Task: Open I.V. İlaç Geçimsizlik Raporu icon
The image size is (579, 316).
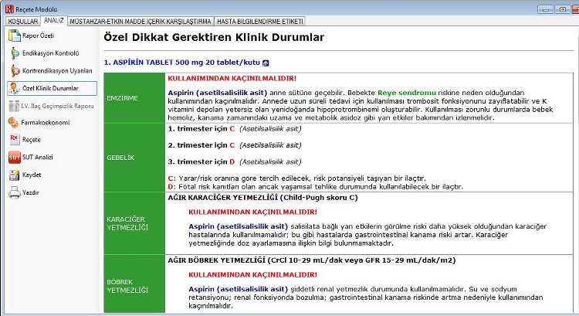Action: (14, 106)
